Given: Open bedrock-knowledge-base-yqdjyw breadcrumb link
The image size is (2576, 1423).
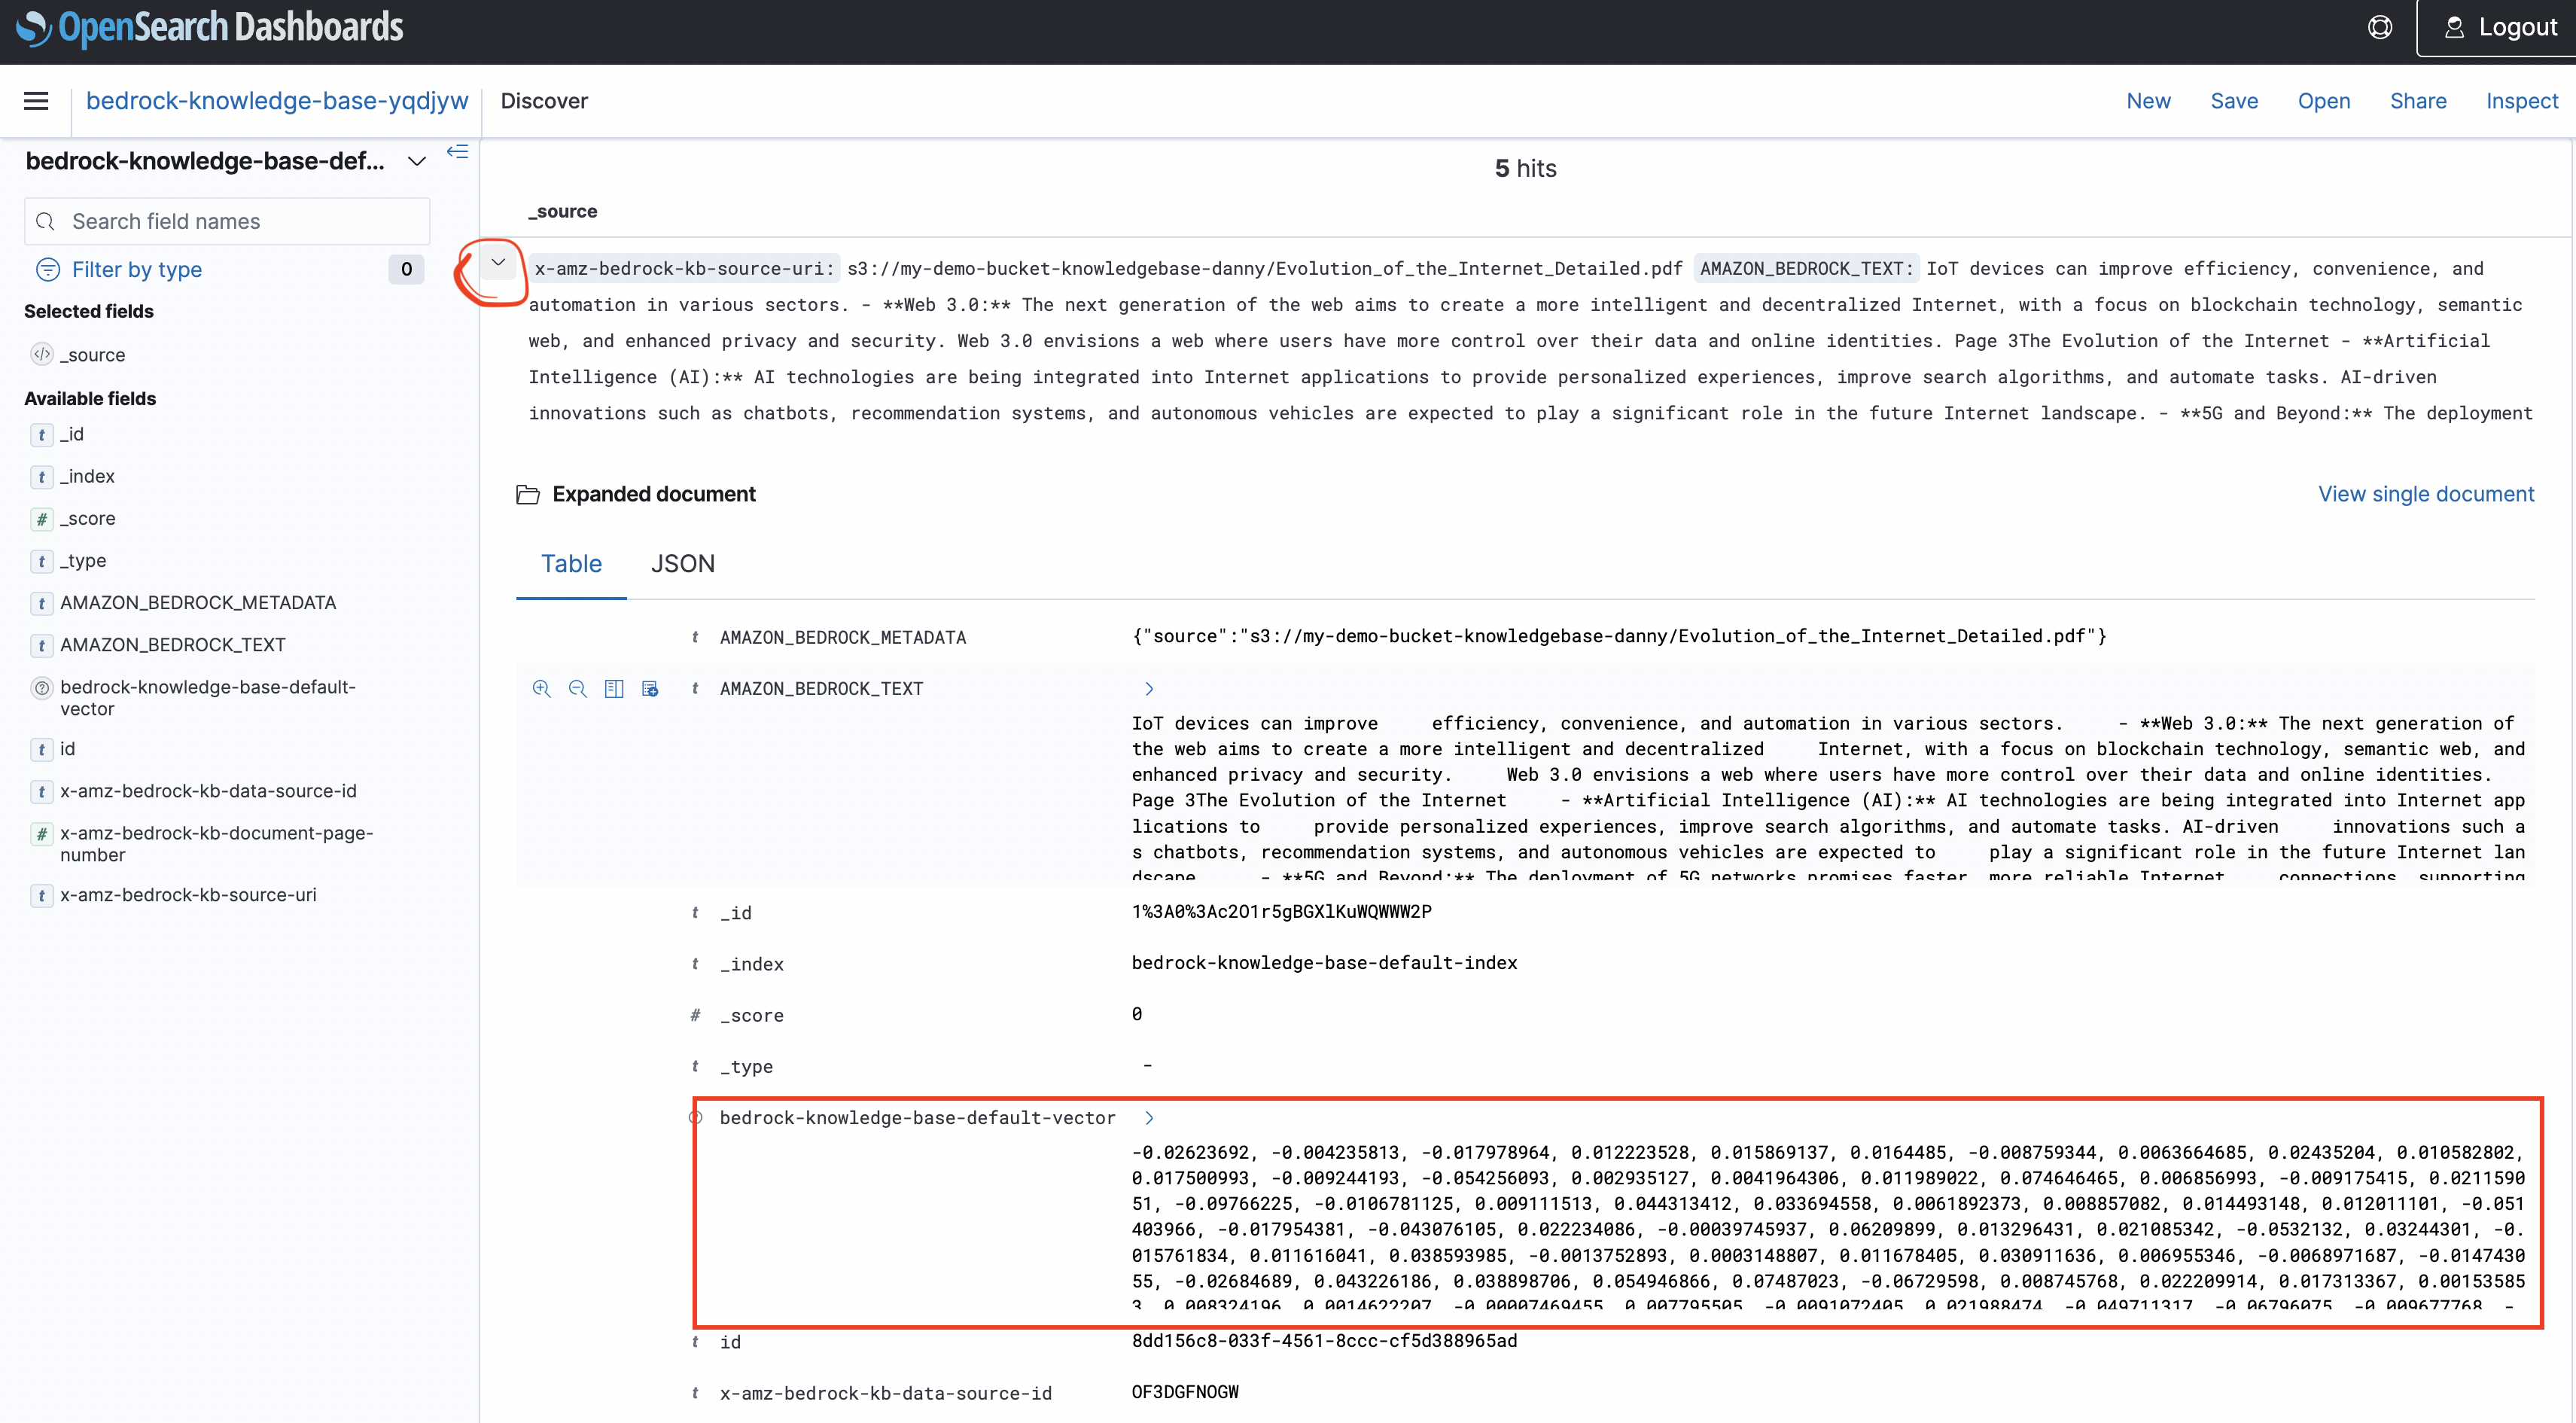Looking at the screenshot, I should [x=277, y=101].
